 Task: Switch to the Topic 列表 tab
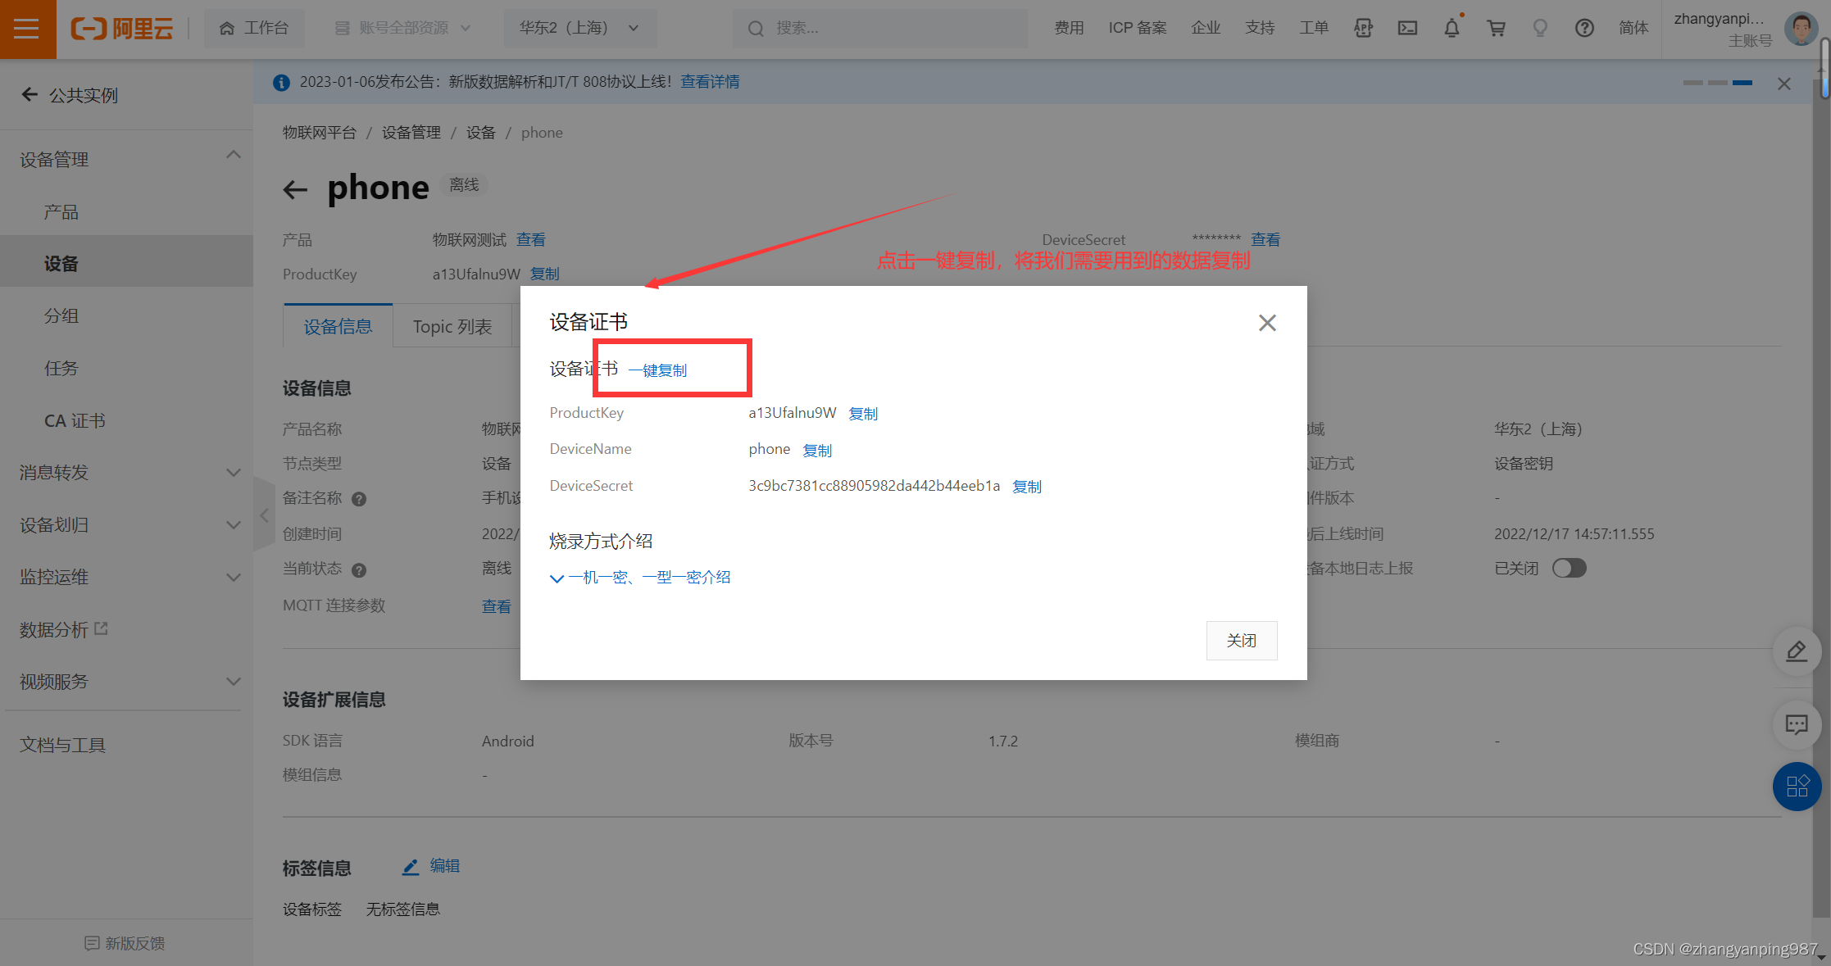click(452, 327)
